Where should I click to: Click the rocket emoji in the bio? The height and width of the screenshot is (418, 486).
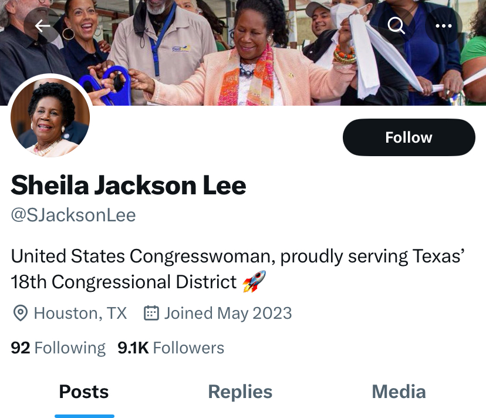(254, 281)
